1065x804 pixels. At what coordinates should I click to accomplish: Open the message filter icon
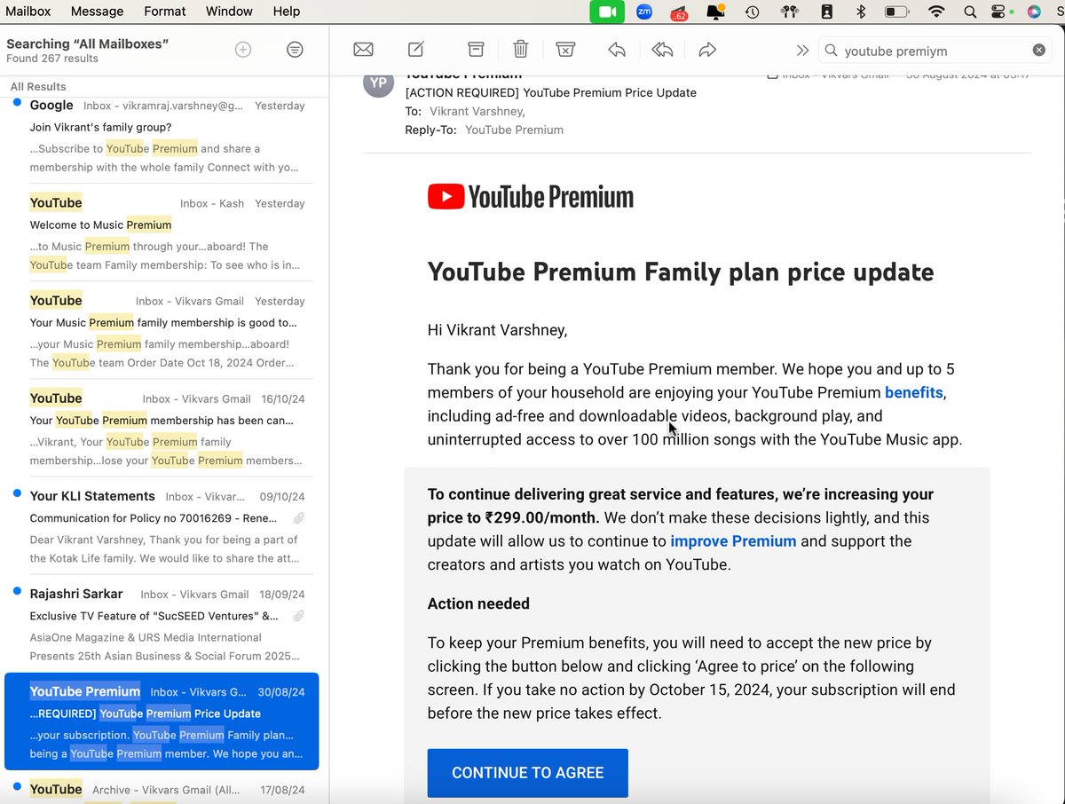pyautogui.click(x=296, y=50)
